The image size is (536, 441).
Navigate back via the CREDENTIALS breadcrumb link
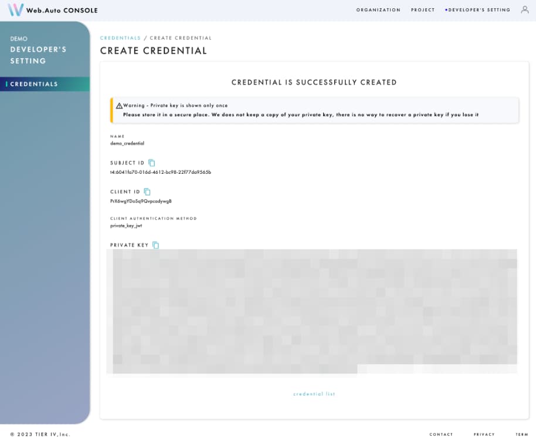pos(120,37)
